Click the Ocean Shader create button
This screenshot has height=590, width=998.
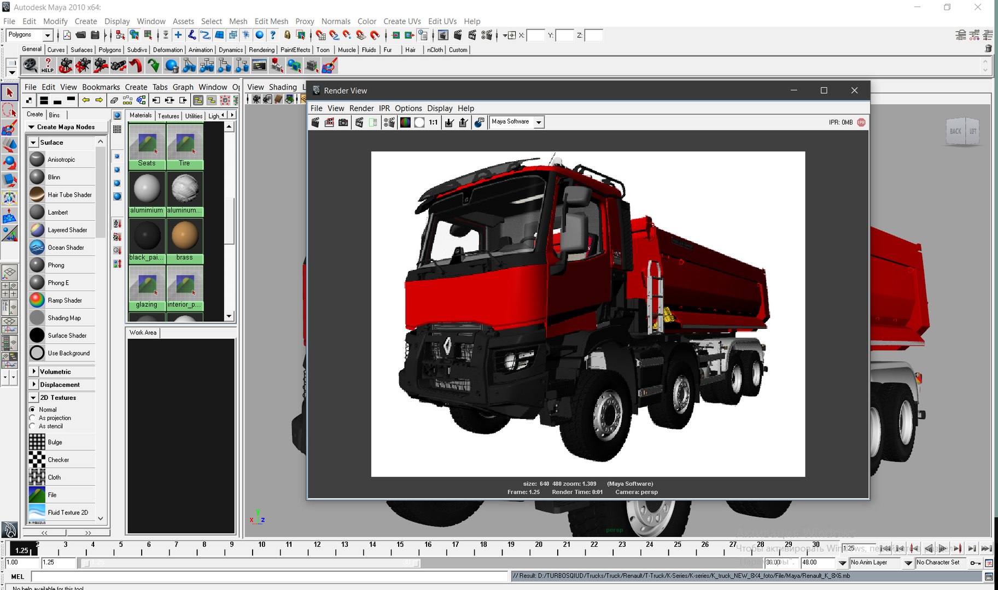click(61, 247)
